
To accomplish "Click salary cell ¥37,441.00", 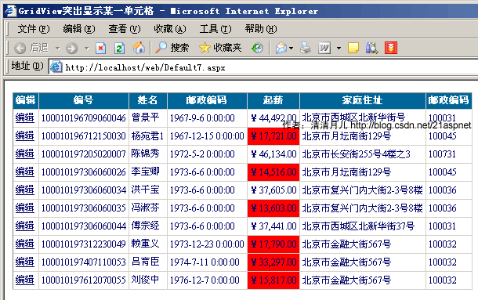I will 273,226.
